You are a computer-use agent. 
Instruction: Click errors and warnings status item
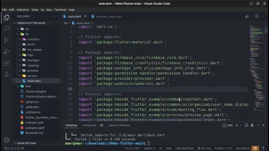tap(14, 148)
